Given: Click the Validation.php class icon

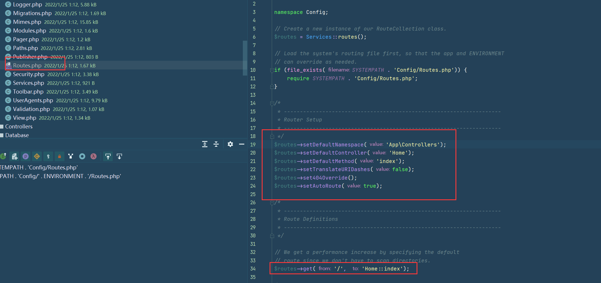Looking at the screenshot, I should [8, 109].
